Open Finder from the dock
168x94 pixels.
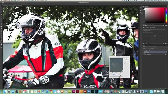5,91
